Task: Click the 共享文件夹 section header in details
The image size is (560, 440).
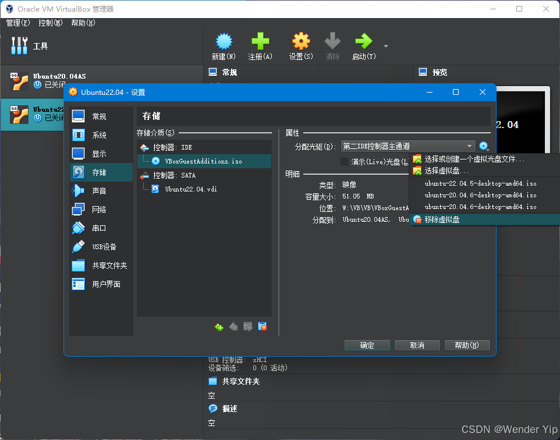Action: (x=241, y=381)
